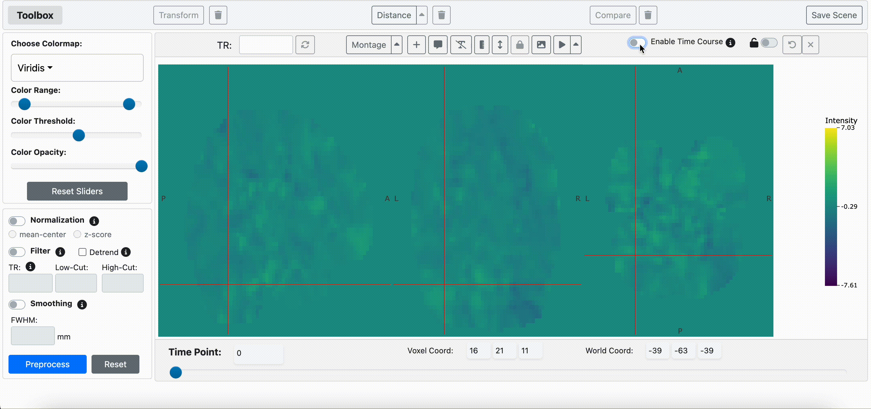Click the vertical up-down arrow icon

point(500,44)
